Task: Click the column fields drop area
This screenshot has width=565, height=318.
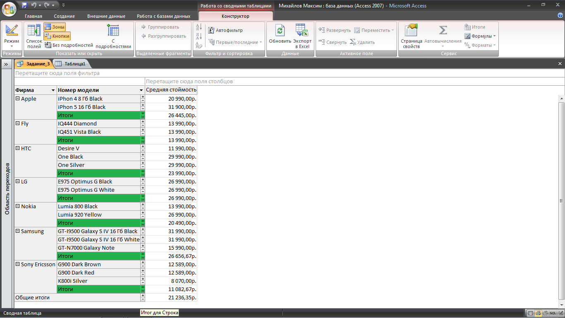Action: click(354, 81)
